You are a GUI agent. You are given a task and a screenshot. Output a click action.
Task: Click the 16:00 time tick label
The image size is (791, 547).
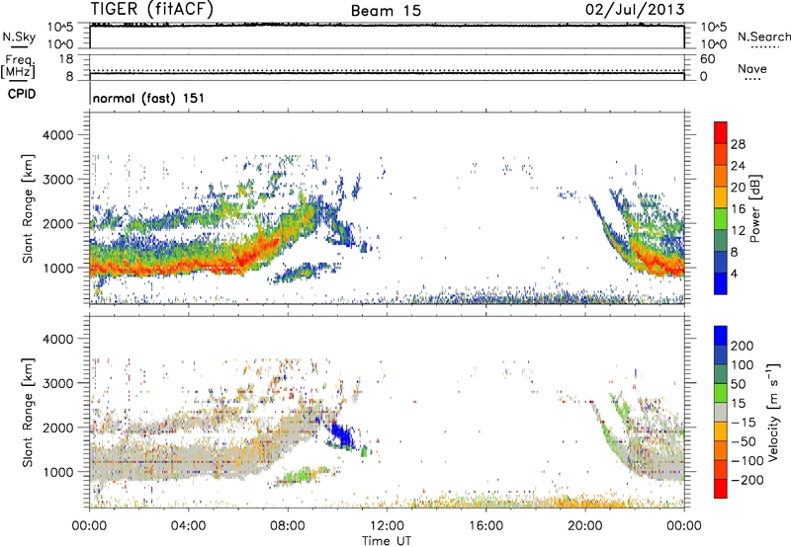click(485, 526)
